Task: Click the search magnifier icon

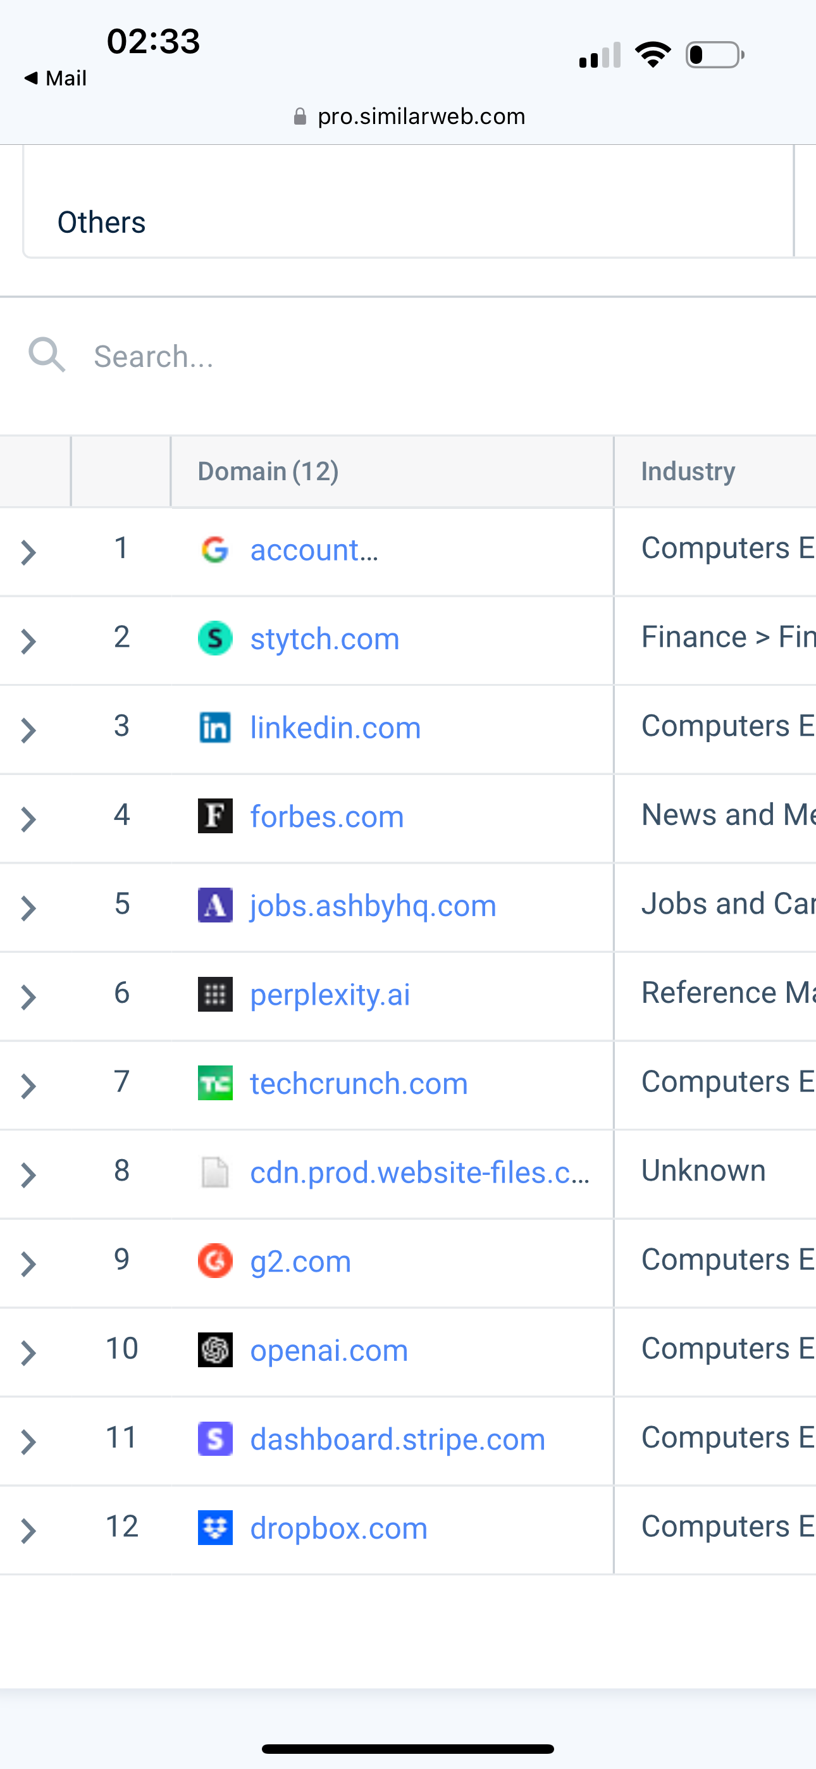Action: click(x=47, y=355)
